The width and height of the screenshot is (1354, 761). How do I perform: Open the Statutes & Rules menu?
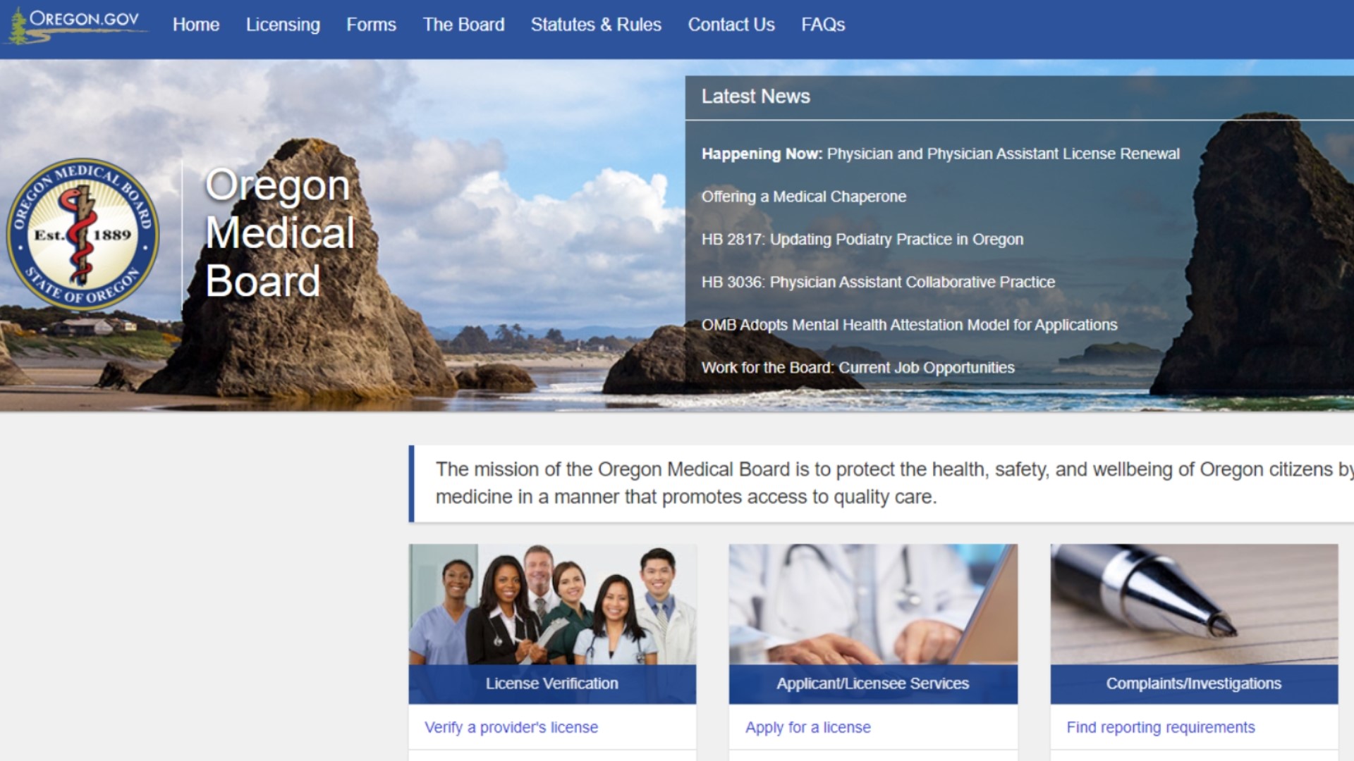pyautogui.click(x=596, y=25)
